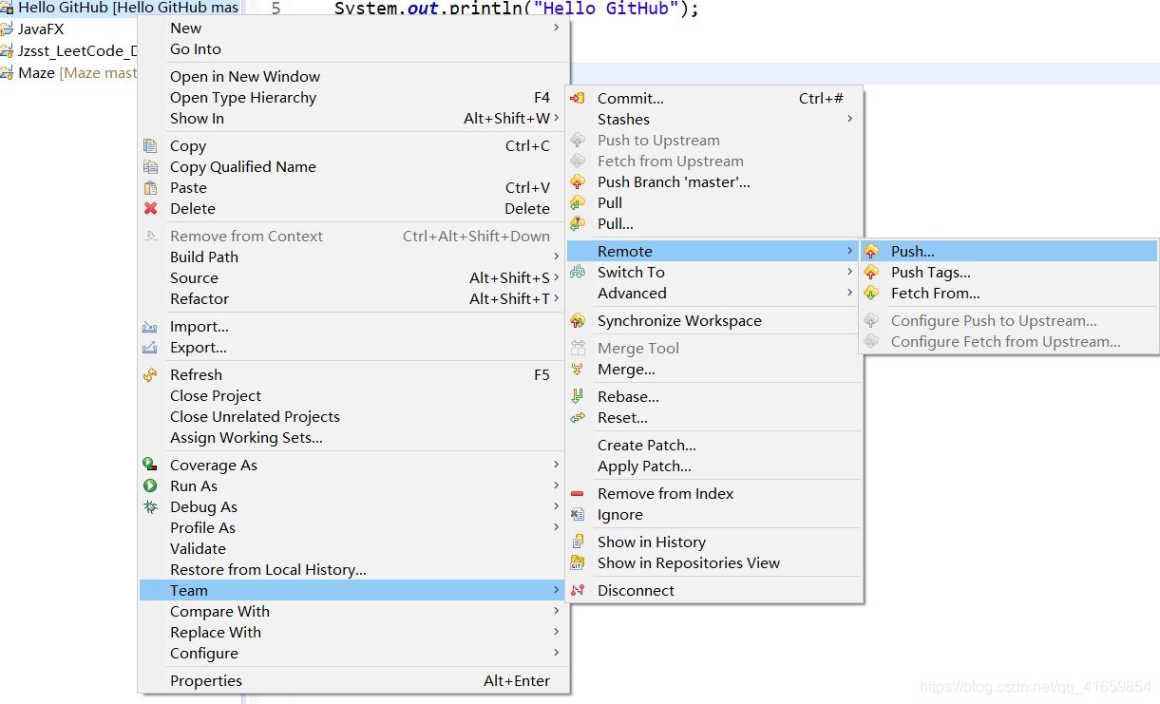
Task: Expand the Replace With submenu arrow
Action: [x=557, y=632]
